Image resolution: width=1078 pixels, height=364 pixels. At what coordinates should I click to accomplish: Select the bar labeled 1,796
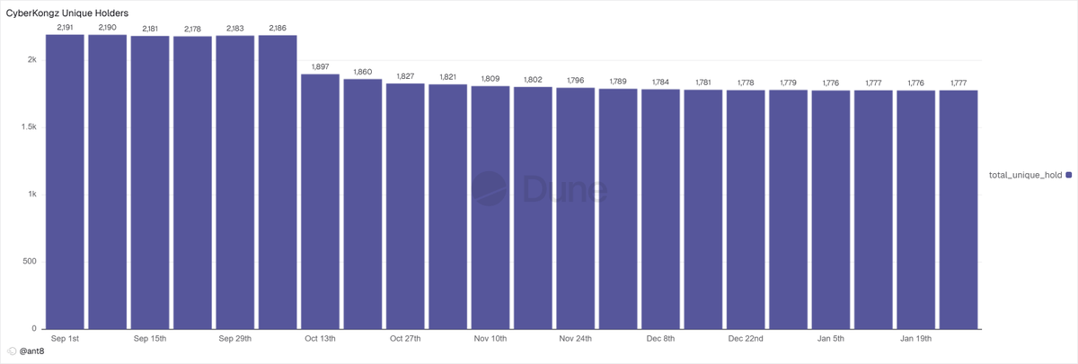pos(575,208)
